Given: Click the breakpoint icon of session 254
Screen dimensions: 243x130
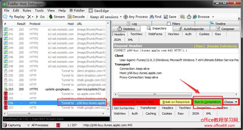Looking at the screenshot, I should click(x=6, y=94).
